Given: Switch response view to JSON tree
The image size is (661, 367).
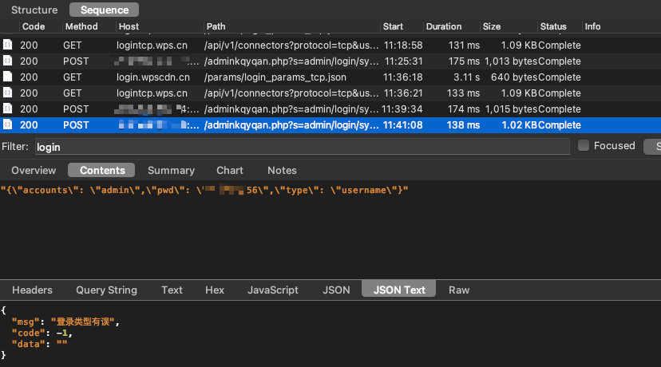Looking at the screenshot, I should click(336, 290).
